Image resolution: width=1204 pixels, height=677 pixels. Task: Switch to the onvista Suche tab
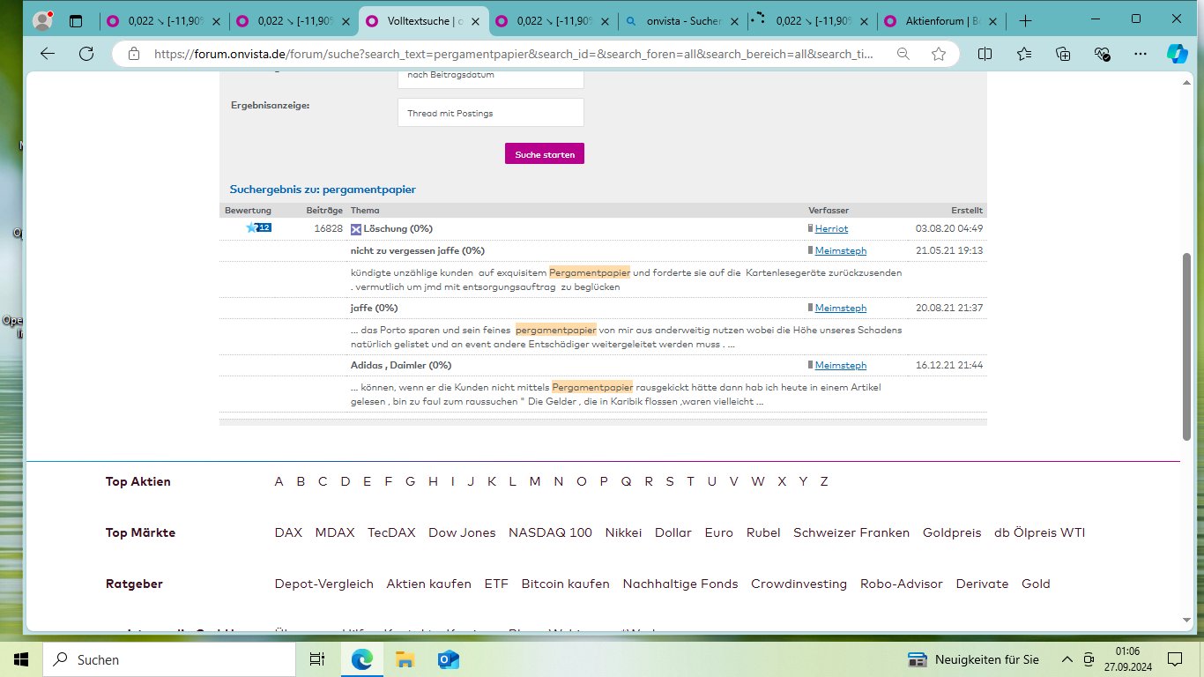click(681, 19)
